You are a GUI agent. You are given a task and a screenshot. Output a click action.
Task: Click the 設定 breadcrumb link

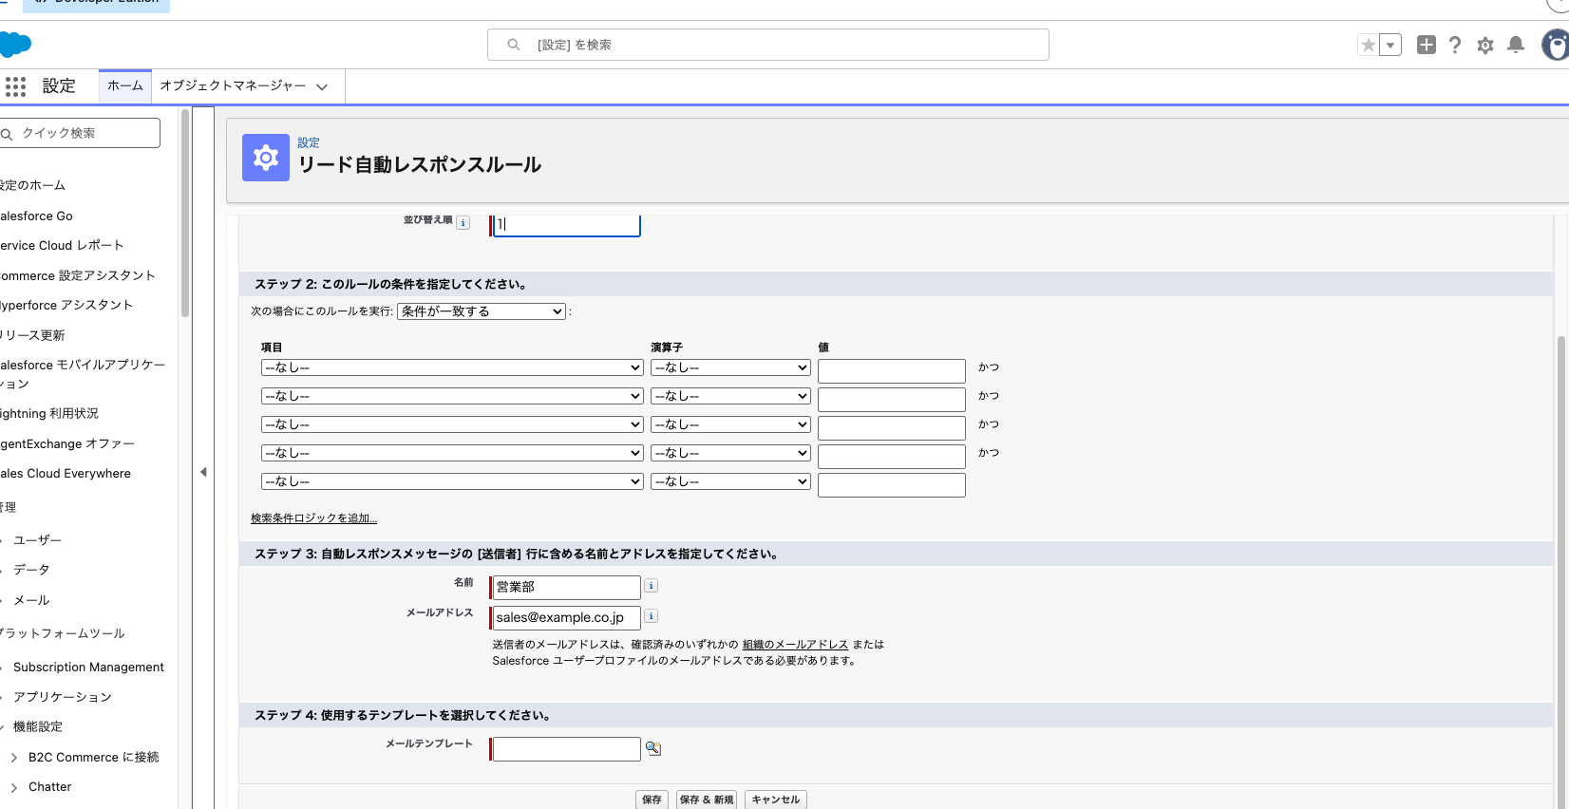click(x=309, y=143)
